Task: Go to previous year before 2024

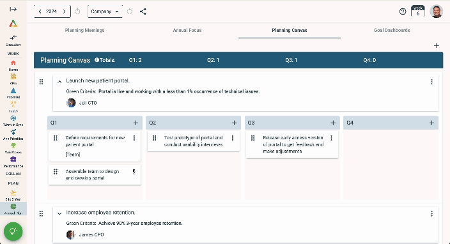Action: 40,11
